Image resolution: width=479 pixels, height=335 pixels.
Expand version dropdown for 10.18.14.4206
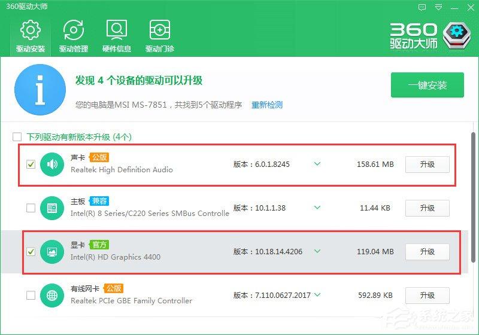(317, 251)
